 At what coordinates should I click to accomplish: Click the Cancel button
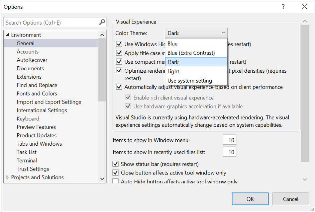pyautogui.click(x=290, y=198)
